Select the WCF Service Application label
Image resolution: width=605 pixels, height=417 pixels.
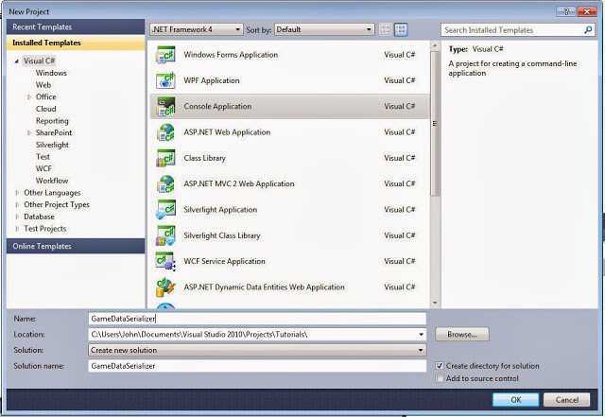coord(225,261)
